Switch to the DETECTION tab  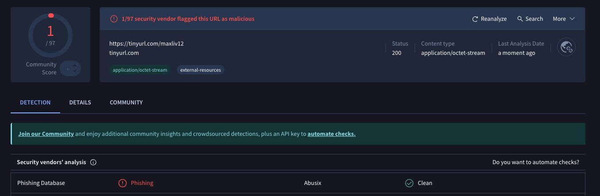pos(35,103)
